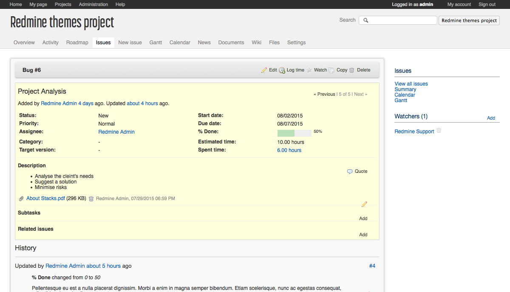Click the Delete trash icon in issue header

tap(351, 70)
